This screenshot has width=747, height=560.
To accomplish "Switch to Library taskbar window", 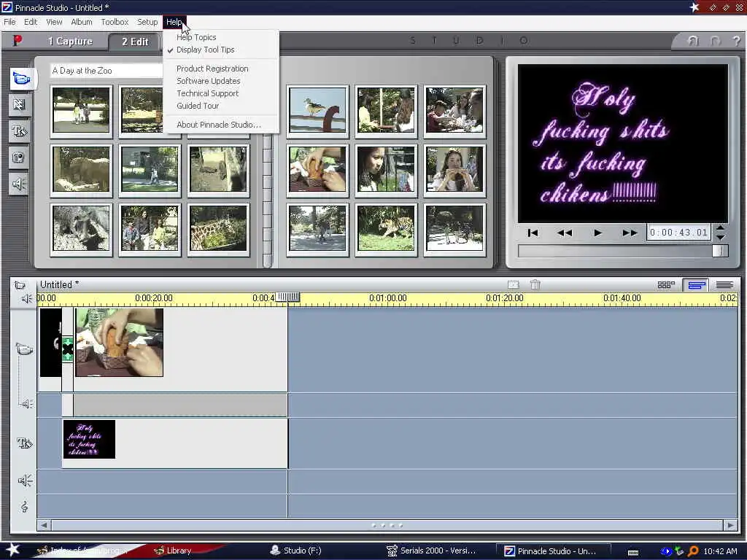I will pos(173,551).
